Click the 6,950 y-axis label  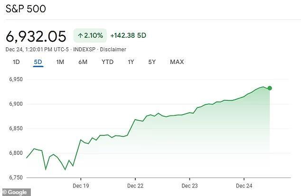pyautogui.click(x=16, y=80)
